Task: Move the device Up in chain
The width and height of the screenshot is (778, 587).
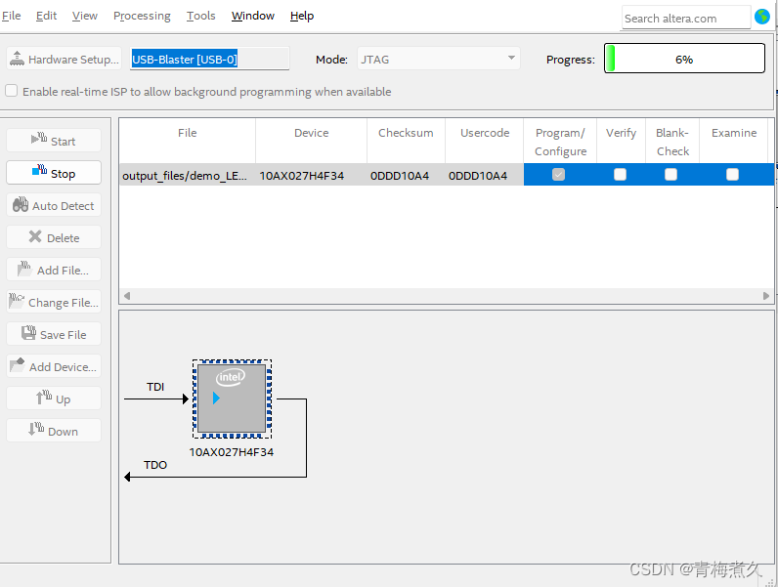Action: (54, 398)
